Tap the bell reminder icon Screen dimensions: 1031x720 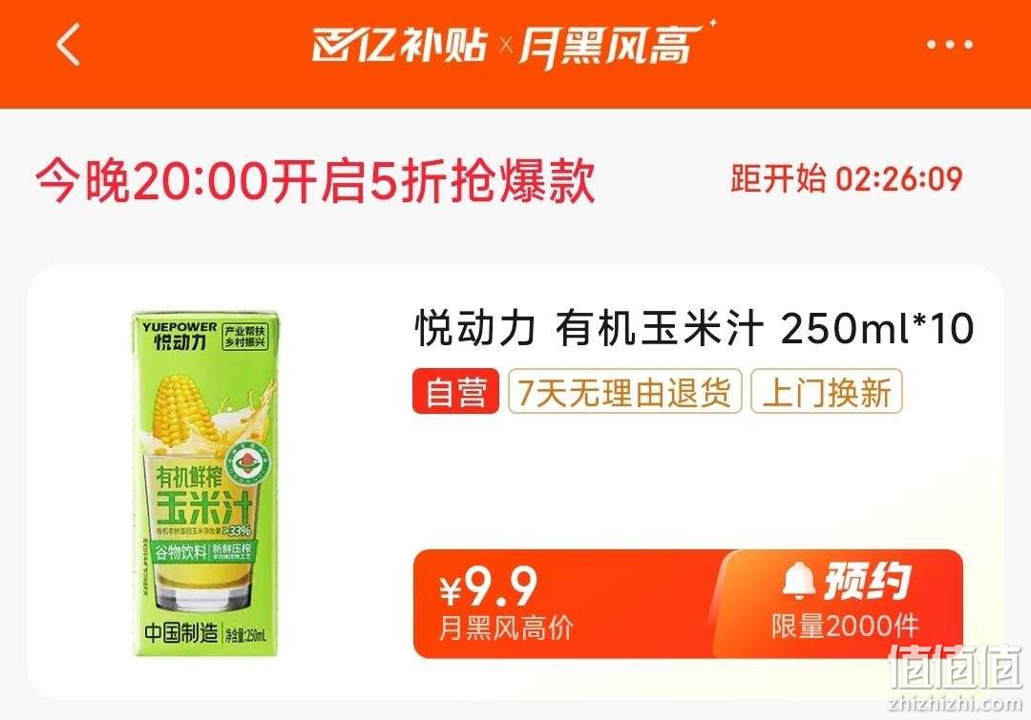[x=799, y=581]
